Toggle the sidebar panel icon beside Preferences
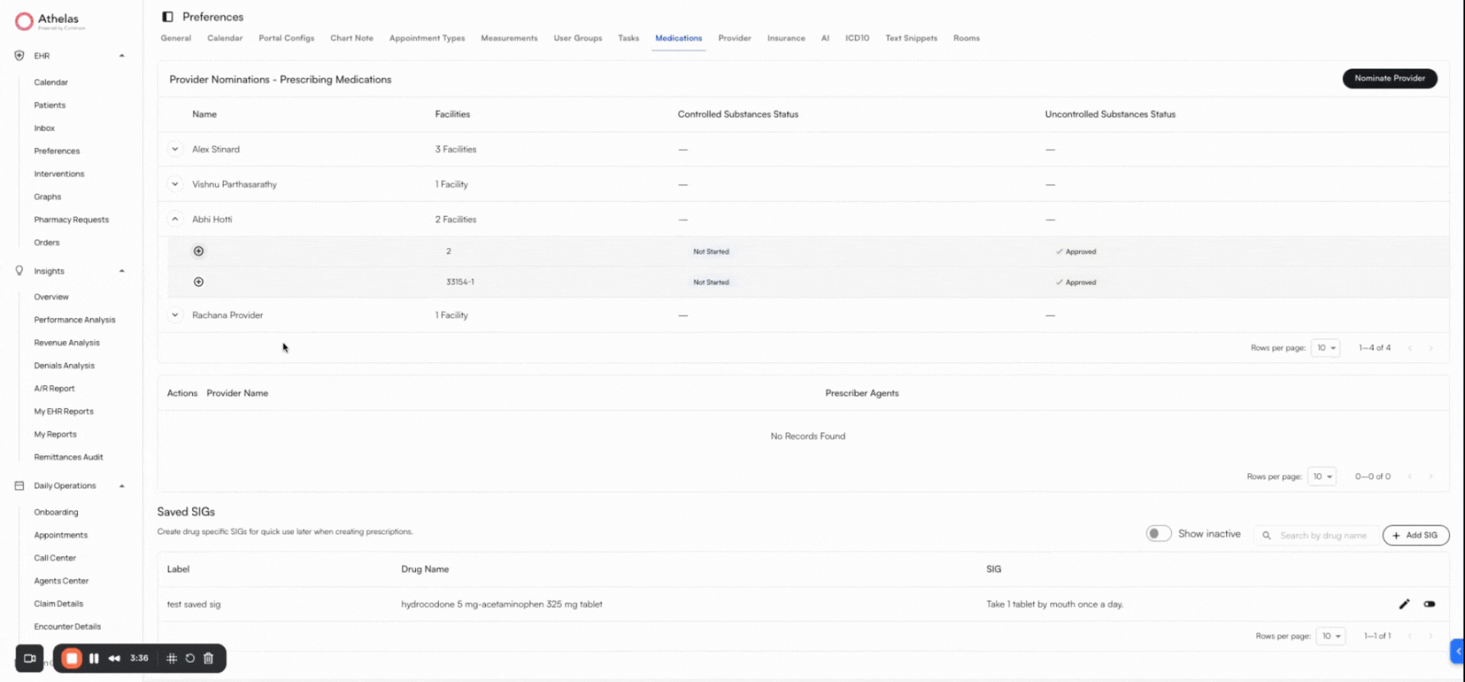1465x682 pixels. pyautogui.click(x=168, y=17)
